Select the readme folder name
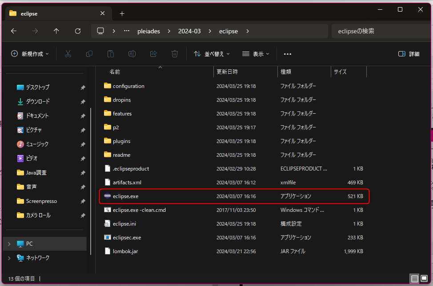 [121, 155]
